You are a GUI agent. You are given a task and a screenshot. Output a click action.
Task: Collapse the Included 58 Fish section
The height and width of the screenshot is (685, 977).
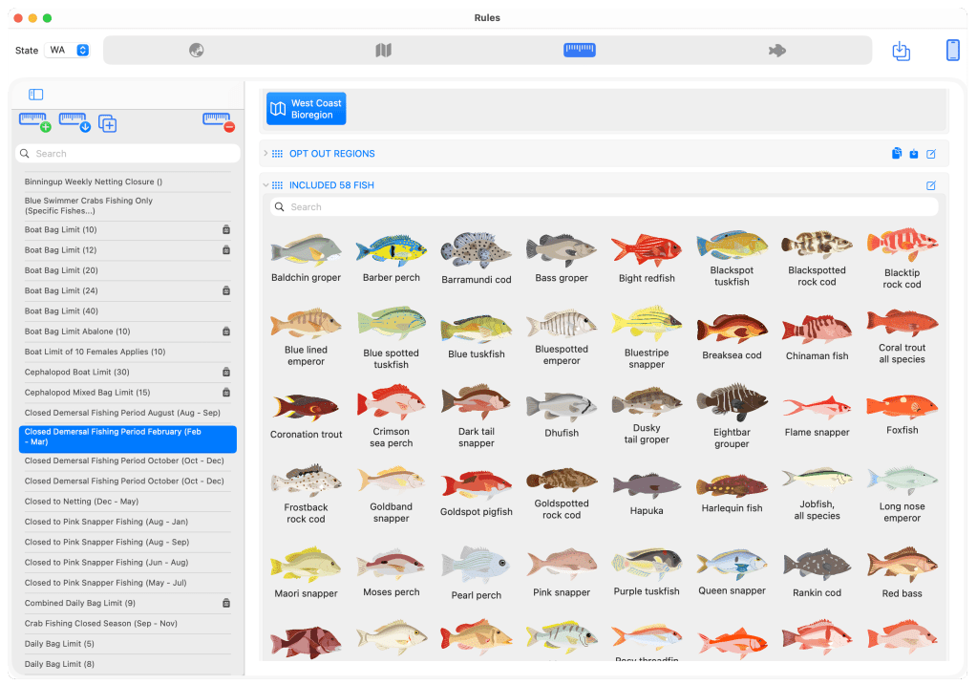tap(265, 185)
